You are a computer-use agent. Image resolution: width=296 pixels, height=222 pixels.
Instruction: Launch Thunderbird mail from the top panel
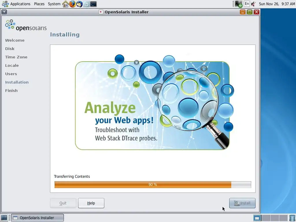[79, 4]
